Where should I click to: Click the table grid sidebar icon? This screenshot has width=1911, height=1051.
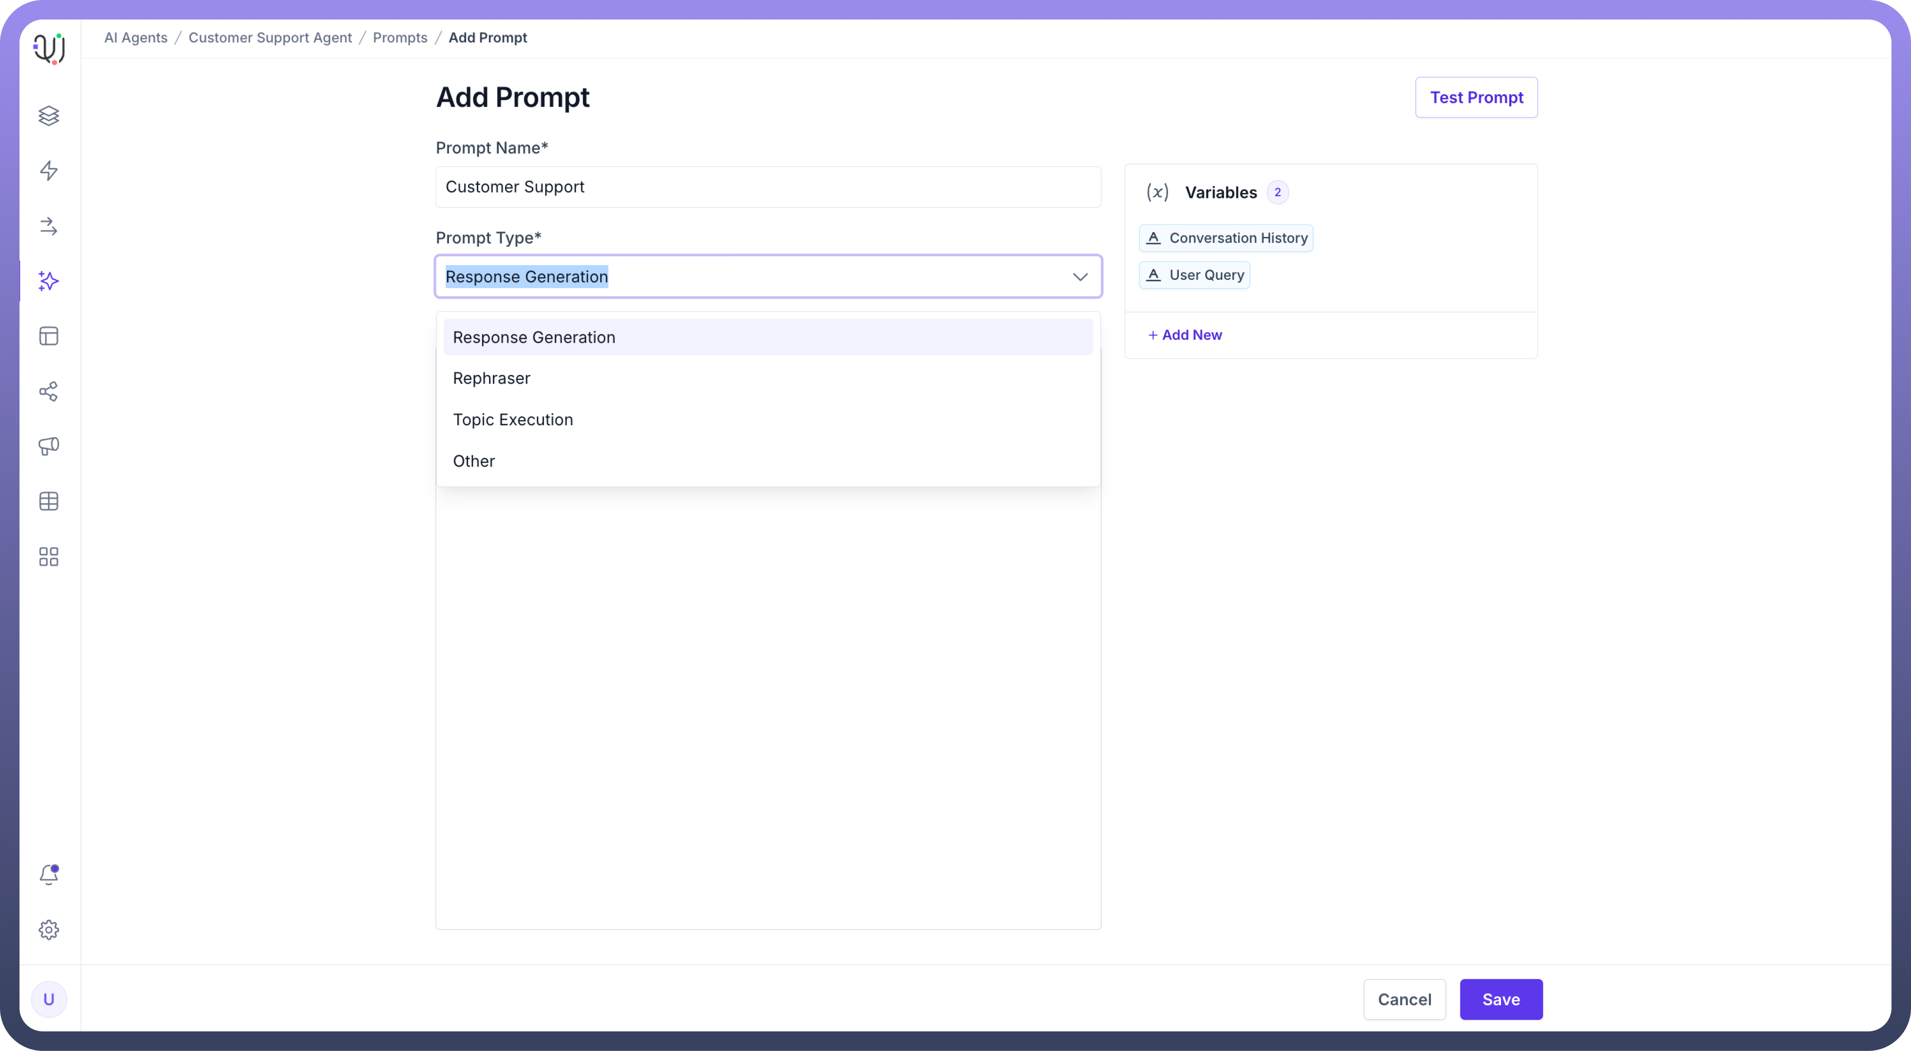tap(49, 502)
